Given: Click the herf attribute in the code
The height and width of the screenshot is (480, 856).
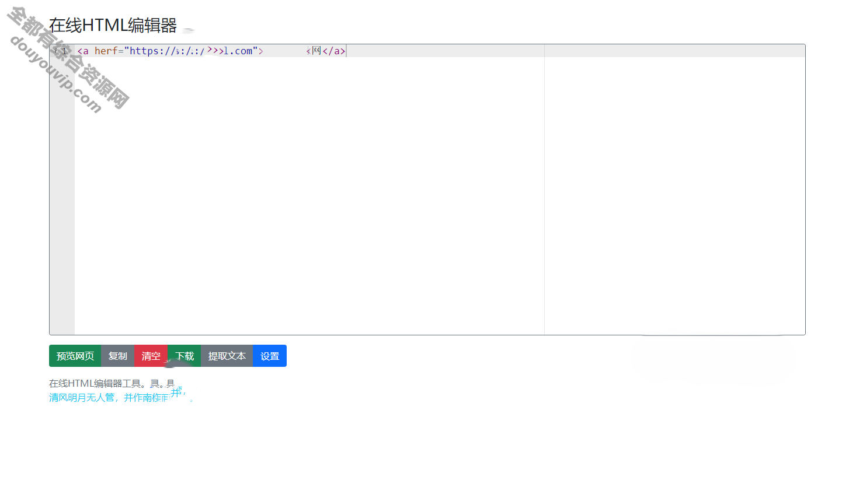Looking at the screenshot, I should pos(106,51).
